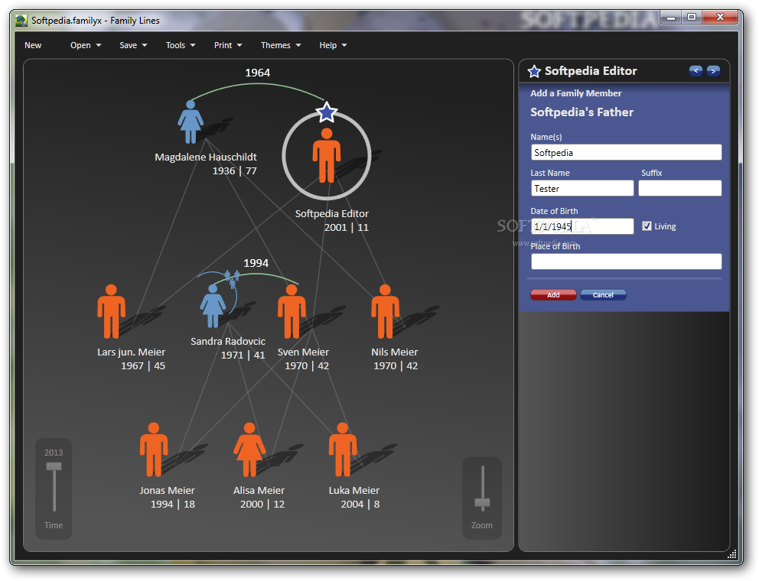The height and width of the screenshot is (581, 759).
Task: Open the Open dropdown menu
Action: (86, 45)
